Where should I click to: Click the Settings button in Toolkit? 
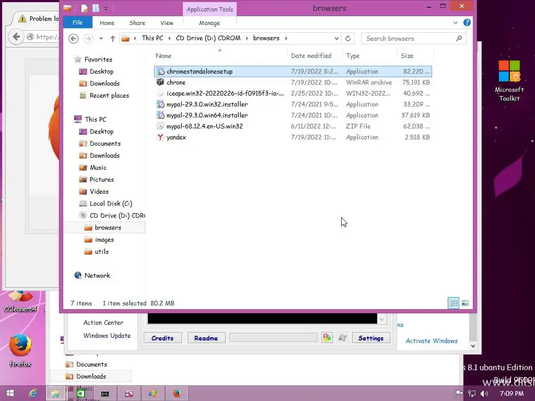[x=371, y=338]
